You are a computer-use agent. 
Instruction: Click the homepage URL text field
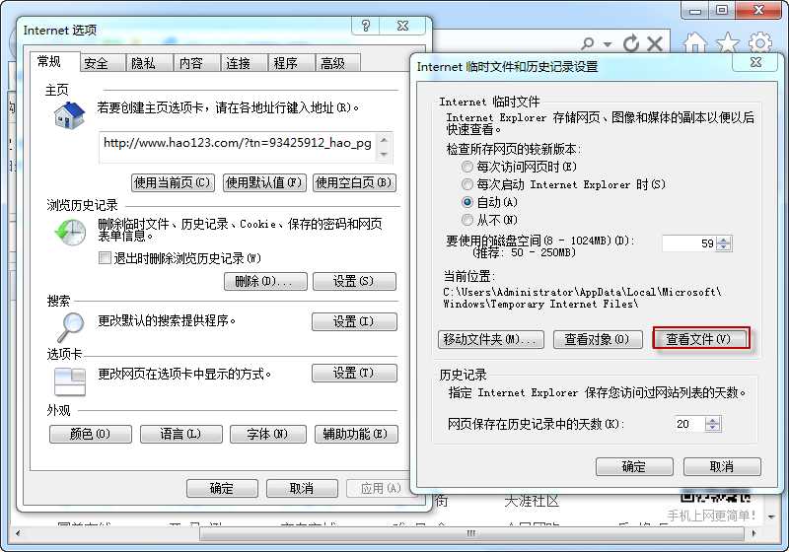tap(238, 147)
